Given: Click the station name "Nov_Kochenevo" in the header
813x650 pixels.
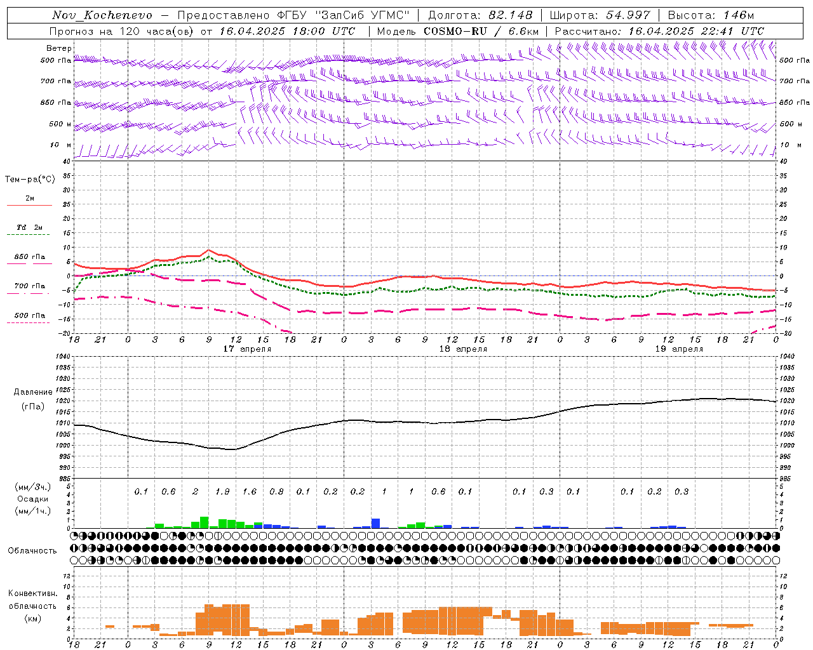Looking at the screenshot, I should pos(102,15).
